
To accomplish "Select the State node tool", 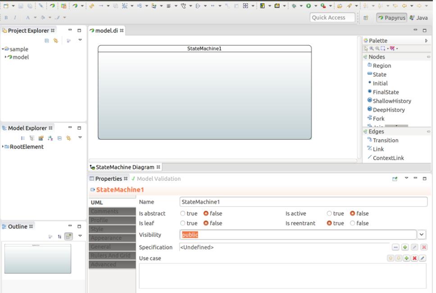I will [x=379, y=75].
